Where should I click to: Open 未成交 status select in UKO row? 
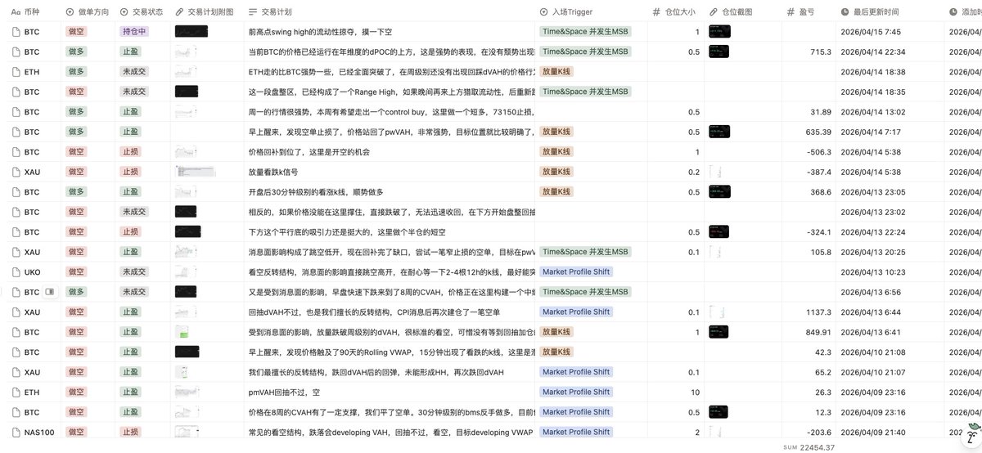coord(133,272)
